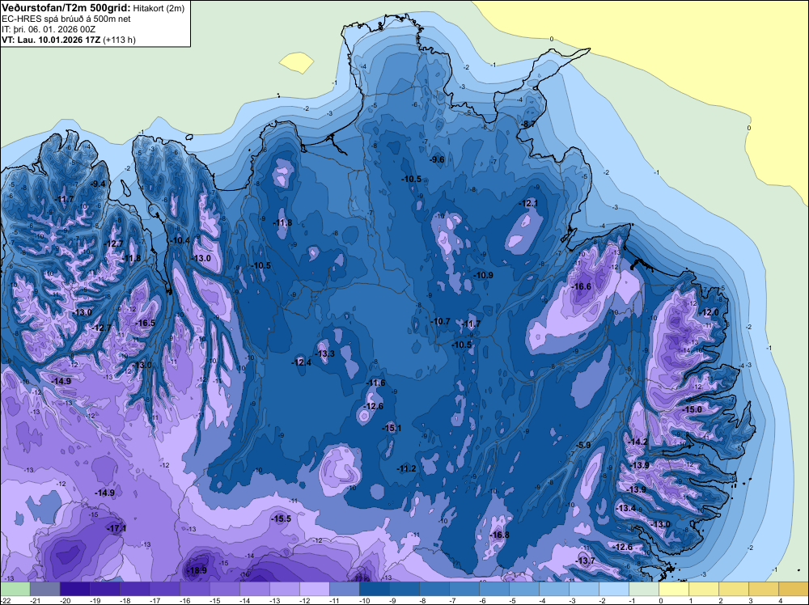This screenshot has height=605, width=809.
Task: Click the -12.4 temperature value
Action: (302, 362)
